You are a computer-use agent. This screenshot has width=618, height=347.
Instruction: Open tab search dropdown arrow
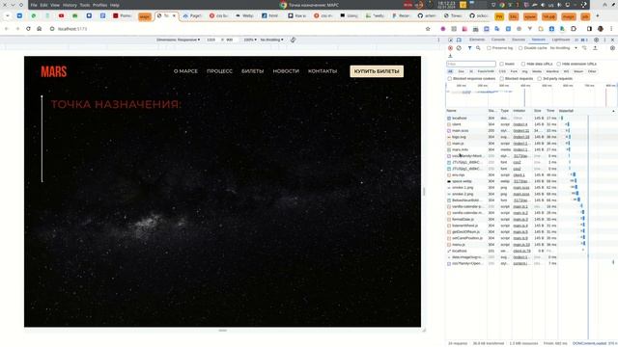[x=7, y=15]
